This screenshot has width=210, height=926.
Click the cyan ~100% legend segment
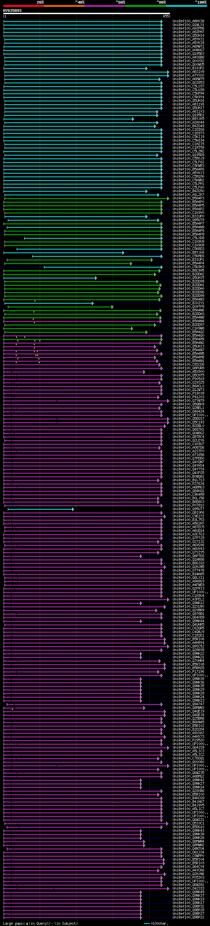click(x=186, y=6)
